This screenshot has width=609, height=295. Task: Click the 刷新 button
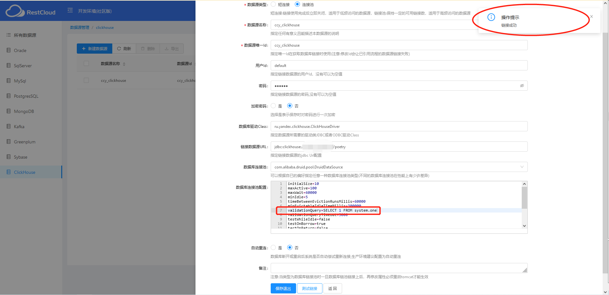coord(124,49)
